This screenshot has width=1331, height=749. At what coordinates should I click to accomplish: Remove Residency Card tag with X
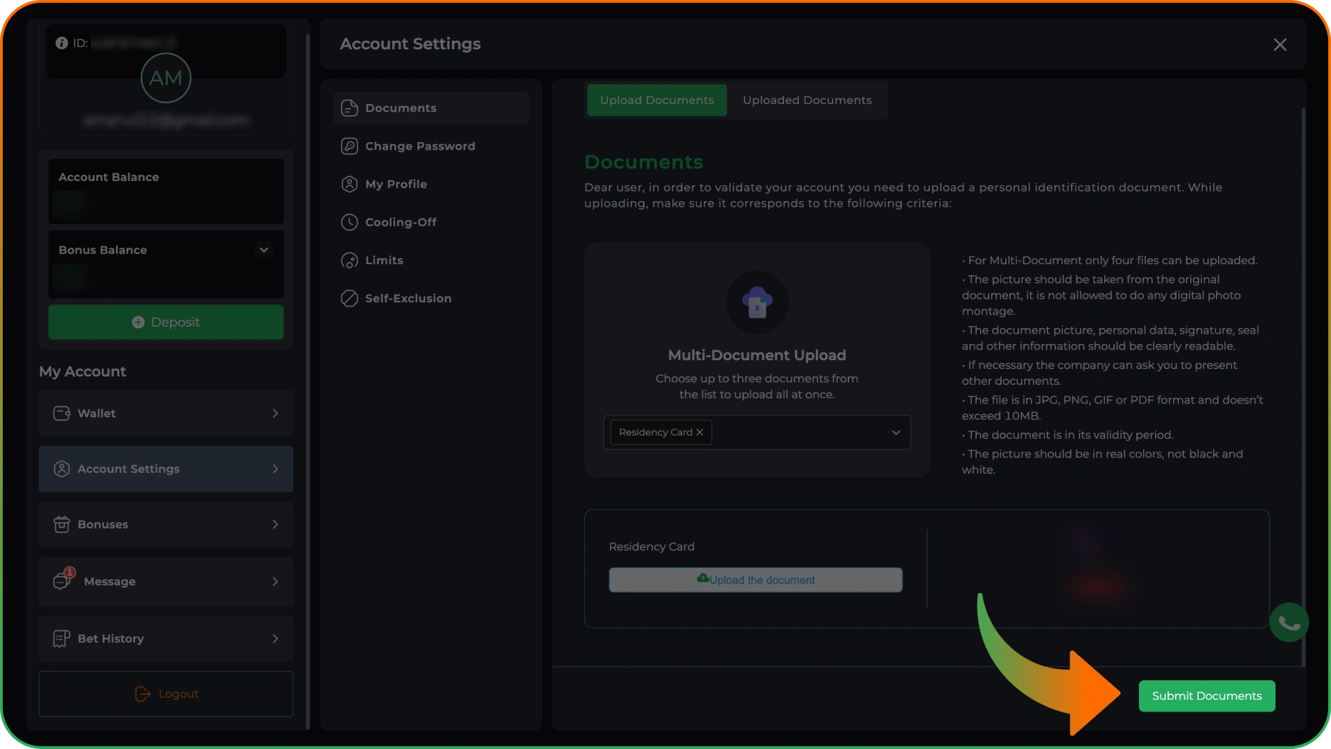pos(699,432)
